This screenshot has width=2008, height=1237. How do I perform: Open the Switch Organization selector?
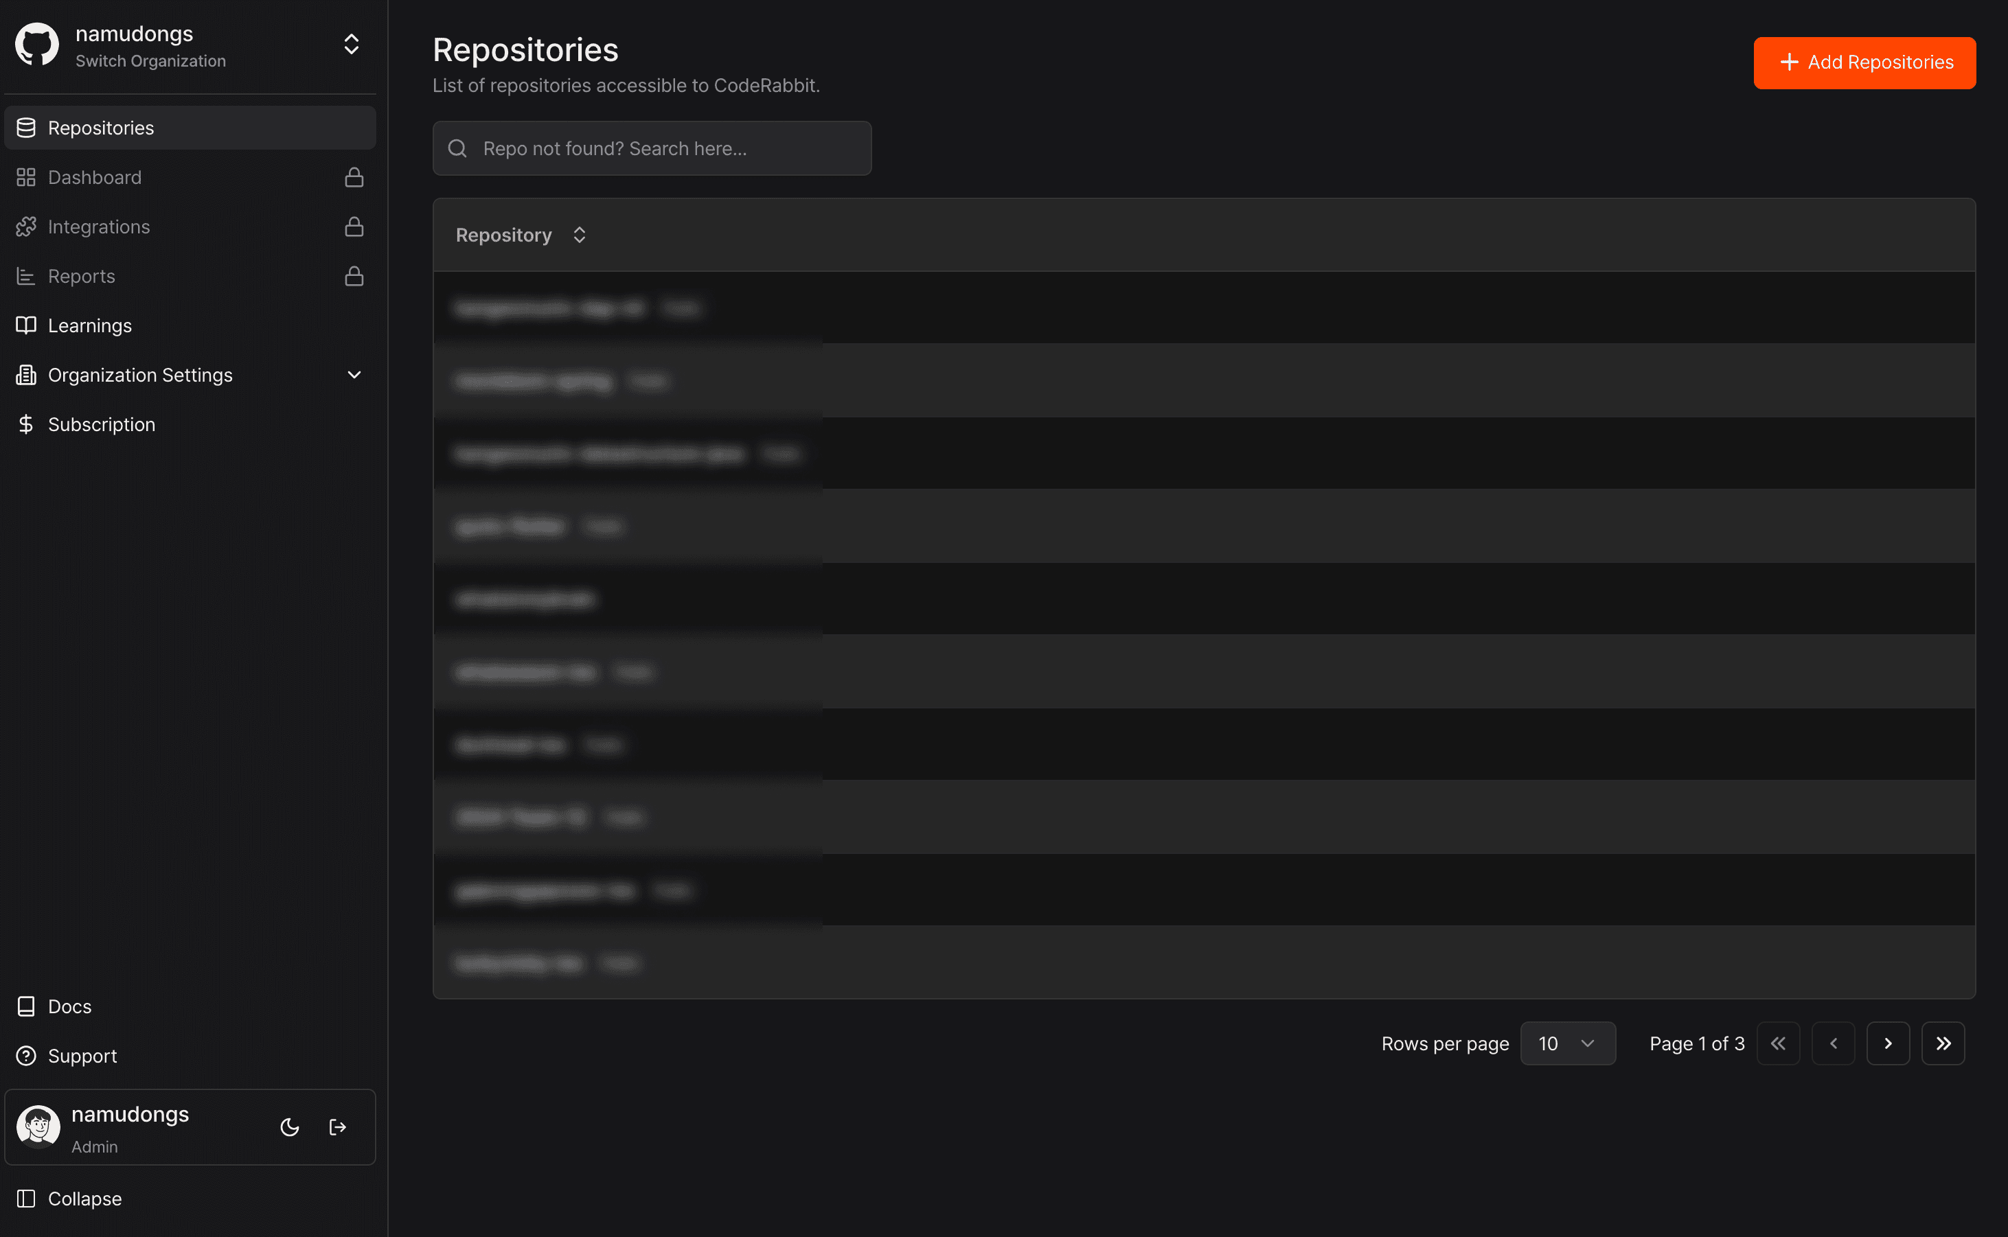pos(351,44)
